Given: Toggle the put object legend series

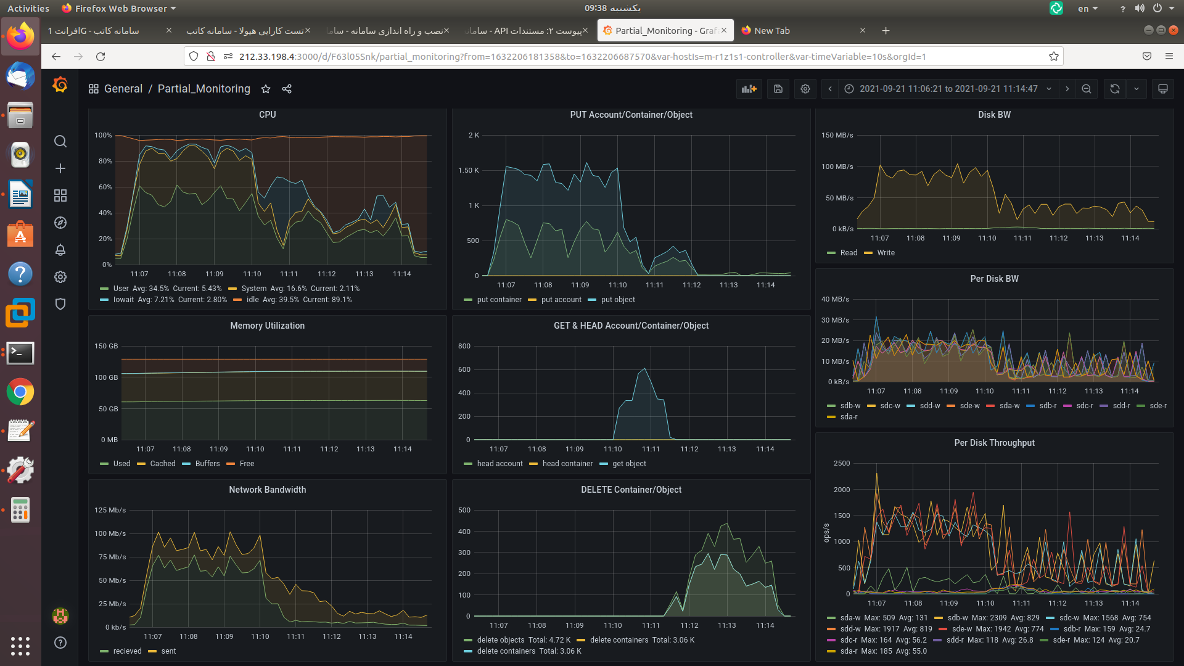Looking at the screenshot, I should 617,300.
